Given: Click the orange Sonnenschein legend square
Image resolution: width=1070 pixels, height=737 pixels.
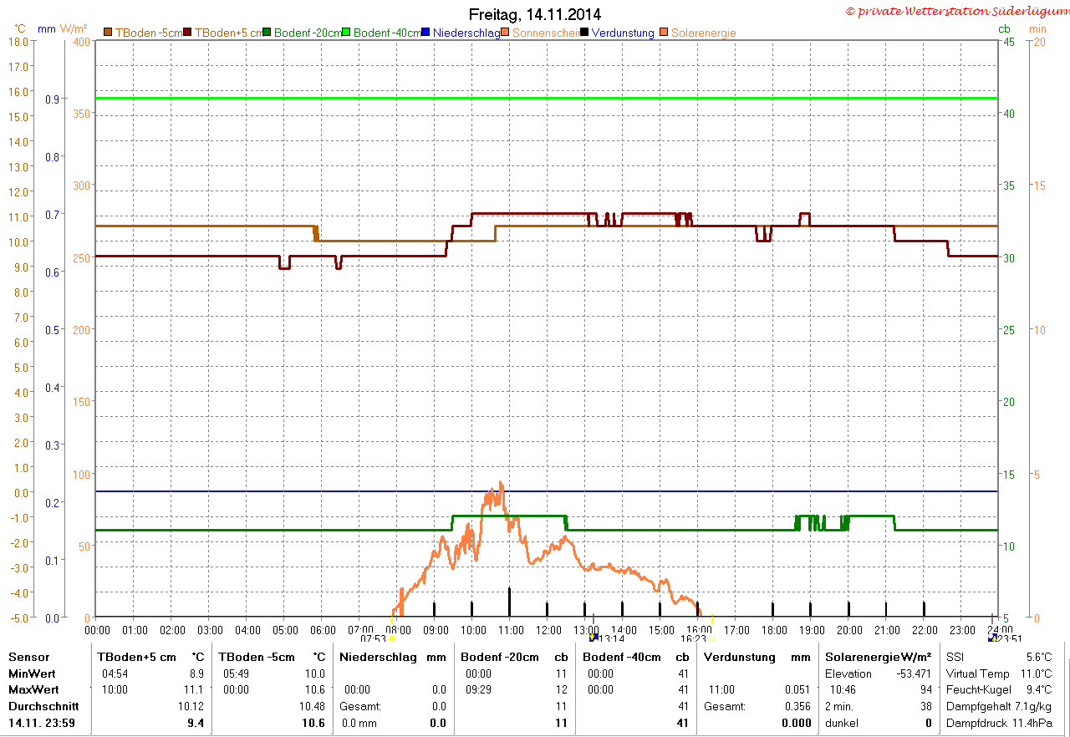Looking at the screenshot, I should [505, 33].
